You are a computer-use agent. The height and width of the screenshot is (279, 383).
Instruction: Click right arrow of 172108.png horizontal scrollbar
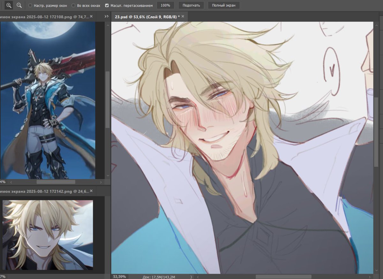(101, 182)
